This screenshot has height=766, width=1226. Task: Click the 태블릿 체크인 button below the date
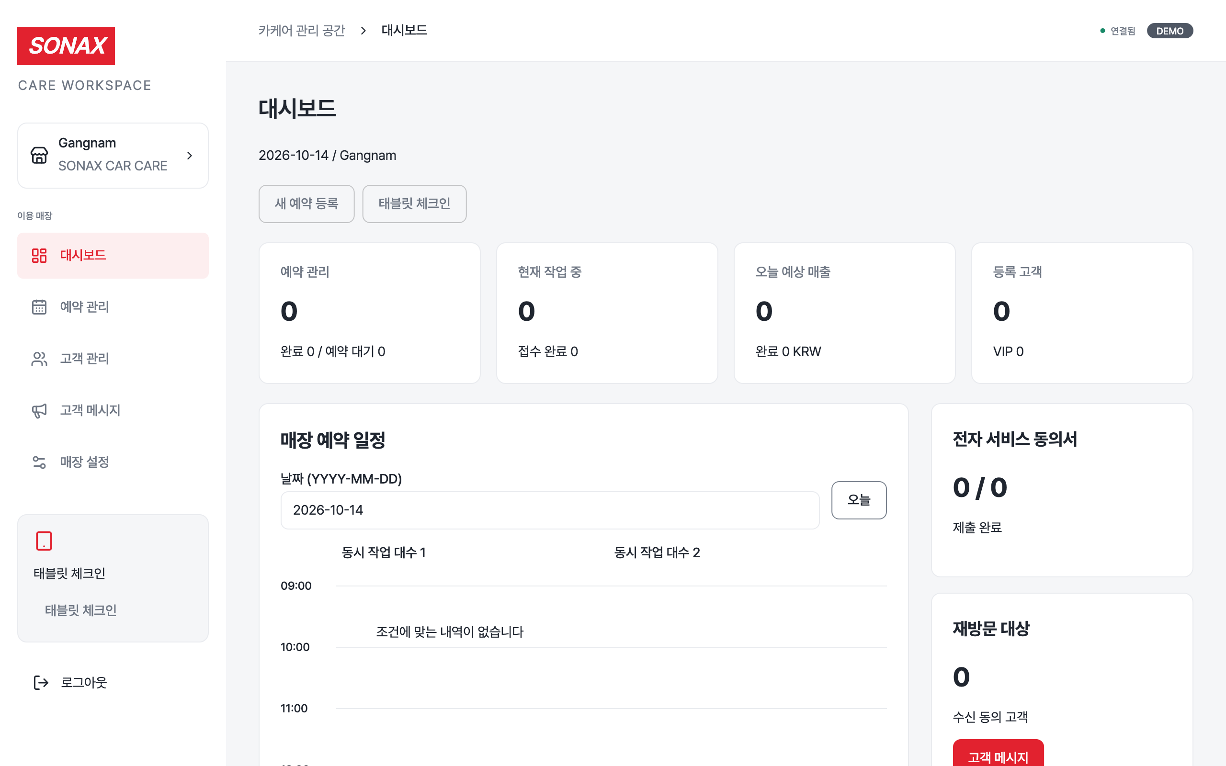coord(414,203)
